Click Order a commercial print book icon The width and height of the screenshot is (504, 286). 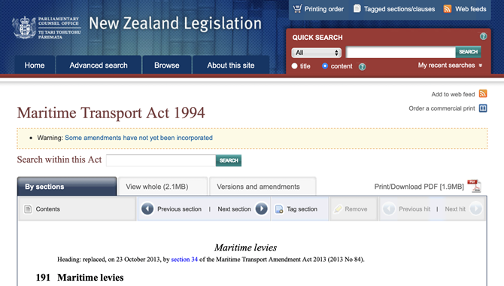coord(483,108)
